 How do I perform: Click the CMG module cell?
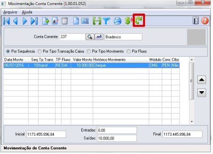click(x=155, y=65)
